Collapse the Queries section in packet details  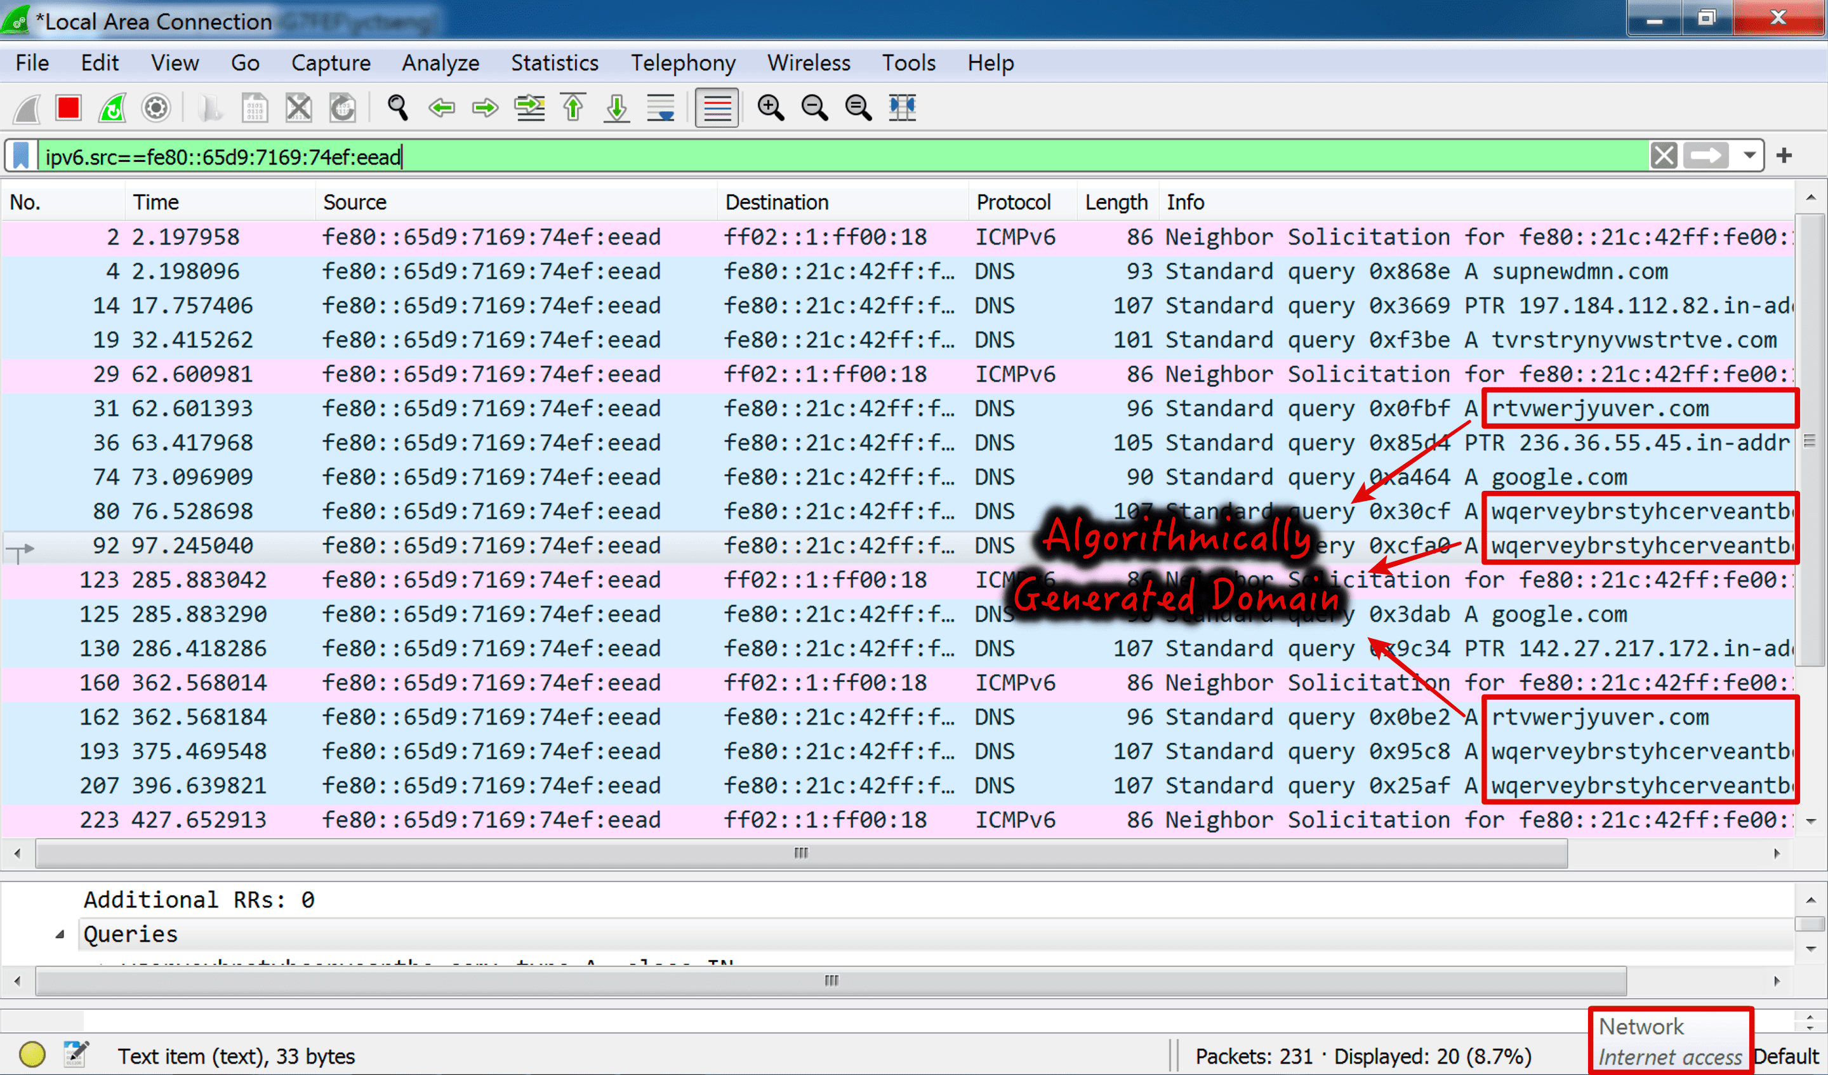(60, 934)
